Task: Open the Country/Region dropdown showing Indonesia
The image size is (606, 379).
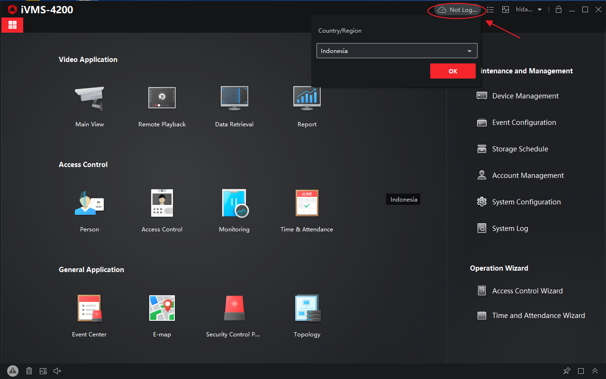Action: 397,51
